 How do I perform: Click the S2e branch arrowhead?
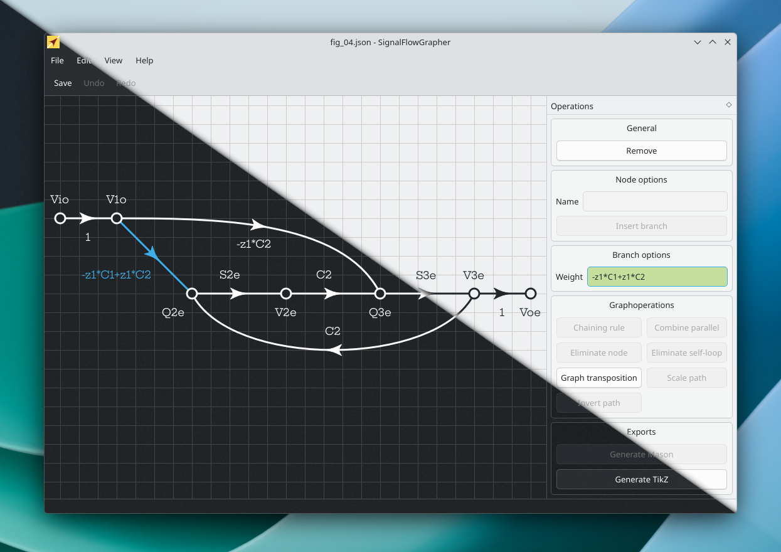tap(238, 294)
